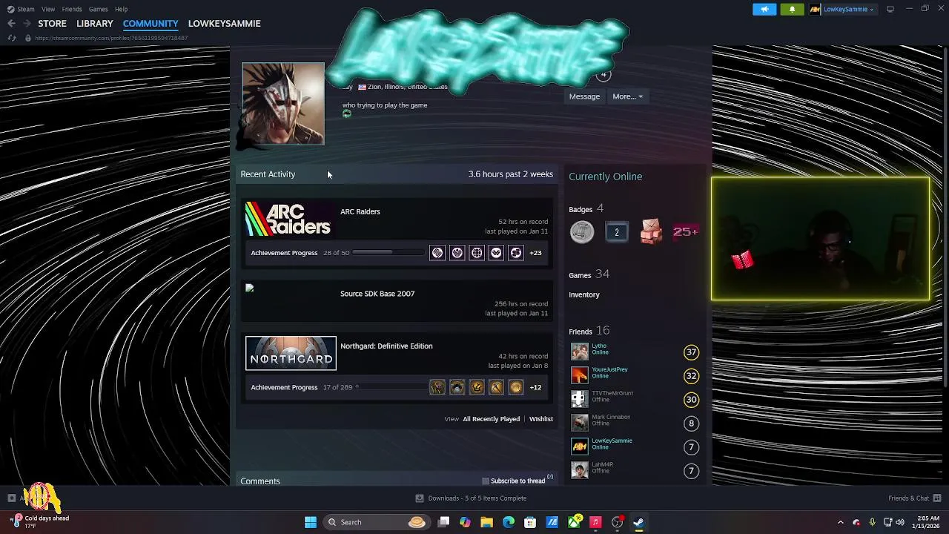Image resolution: width=949 pixels, height=534 pixels.
Task: Show hidden system tray icons chevron
Action: [840, 522]
